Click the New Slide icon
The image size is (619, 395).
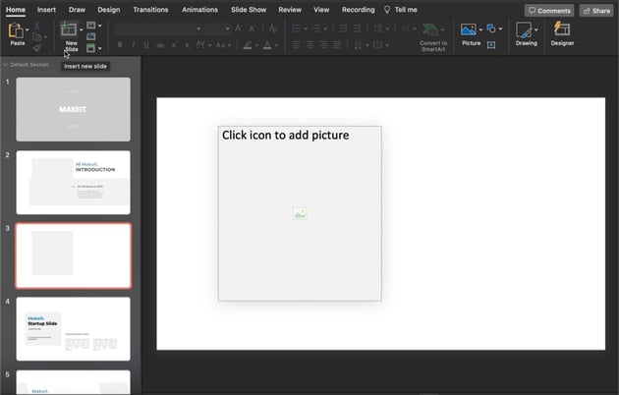(69, 29)
